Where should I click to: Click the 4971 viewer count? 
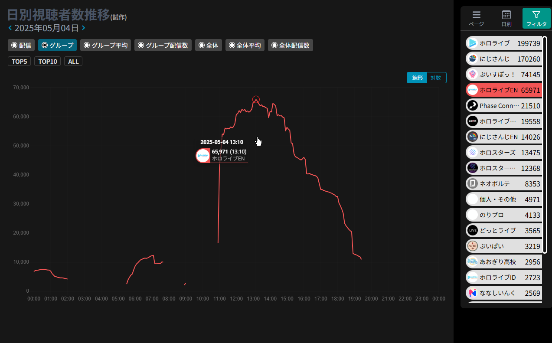pyautogui.click(x=532, y=199)
